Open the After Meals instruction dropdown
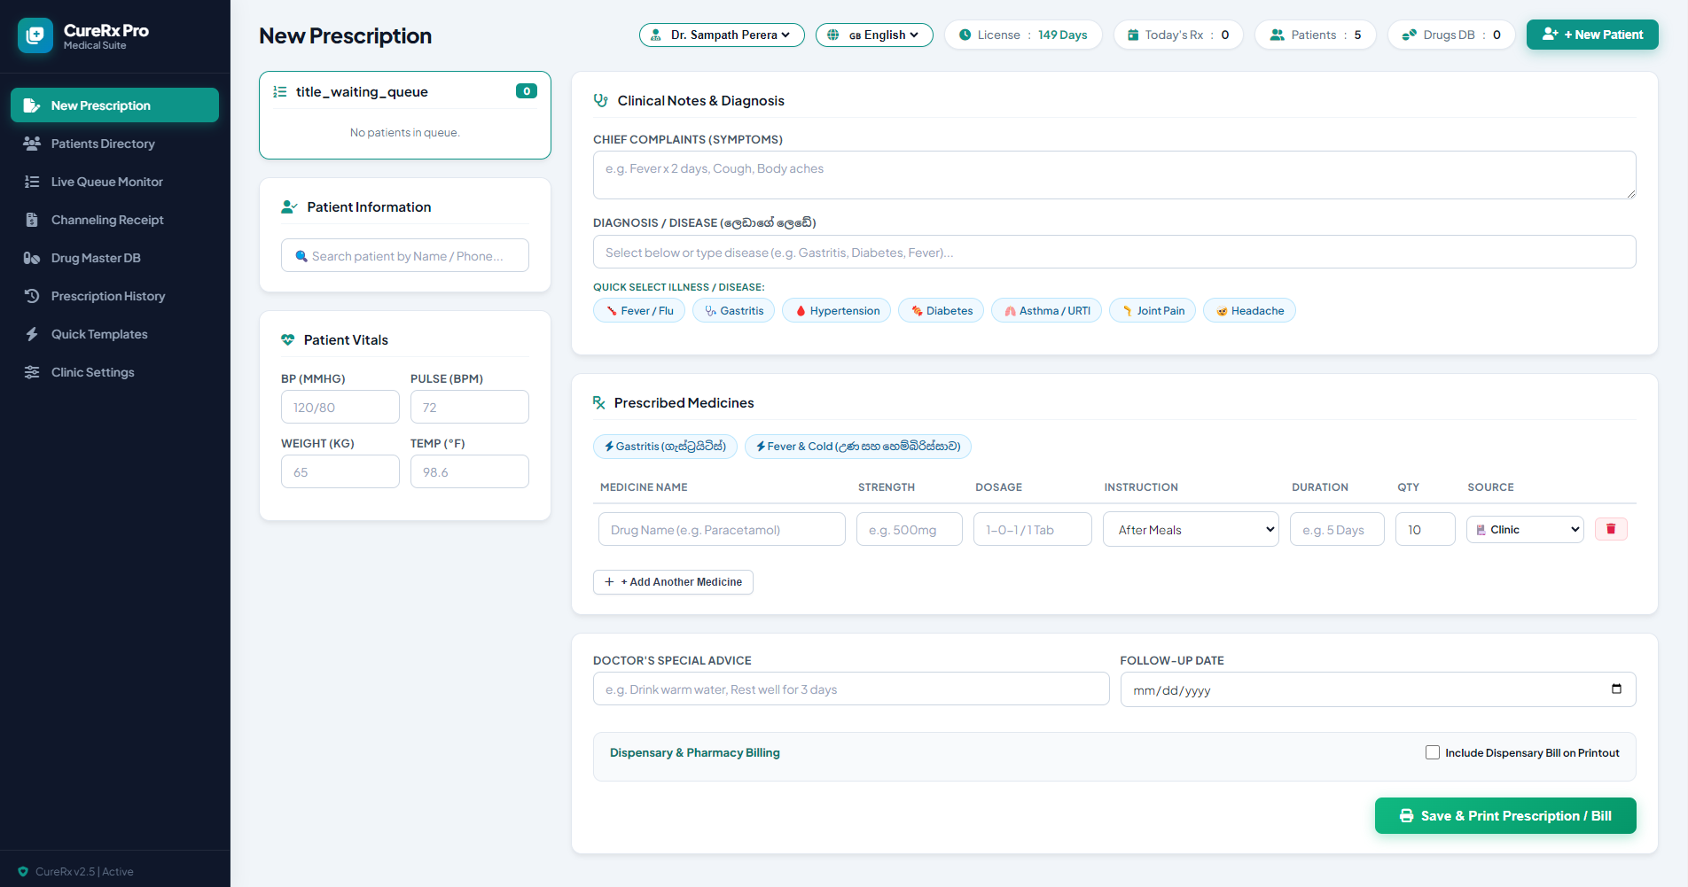Viewport: 1688px width, 887px height. click(1191, 529)
